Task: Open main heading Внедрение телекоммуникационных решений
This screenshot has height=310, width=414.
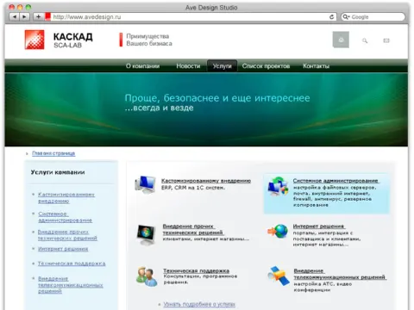Action: (x=340, y=274)
